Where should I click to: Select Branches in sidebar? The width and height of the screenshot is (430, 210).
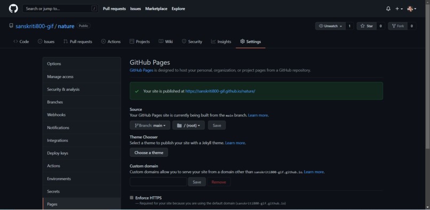82,102
